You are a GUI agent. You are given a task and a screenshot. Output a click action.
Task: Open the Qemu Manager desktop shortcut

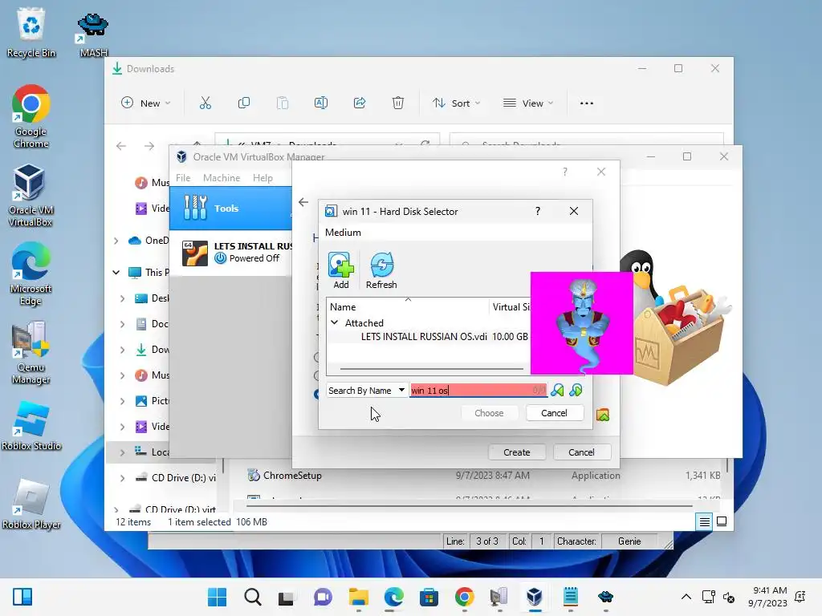coord(31,353)
